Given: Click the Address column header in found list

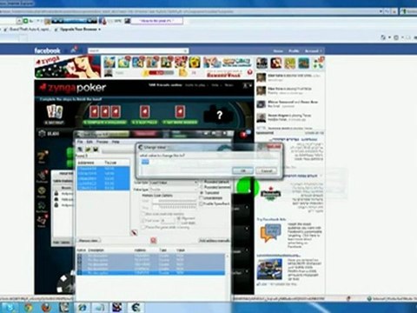Looking at the screenshot, I should 86,163.
